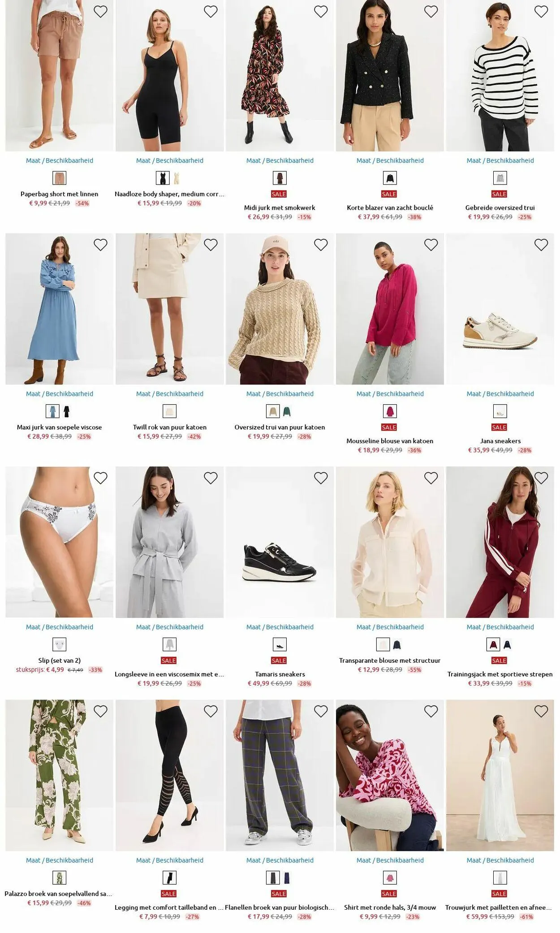
Task: Click heart icon on Jana sneakers
Action: [x=541, y=245]
